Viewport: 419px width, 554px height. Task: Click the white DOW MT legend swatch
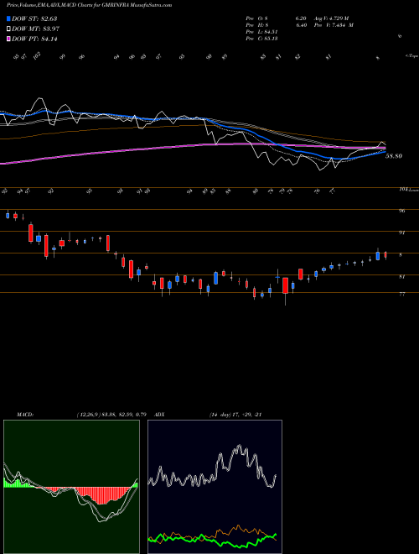8,29
